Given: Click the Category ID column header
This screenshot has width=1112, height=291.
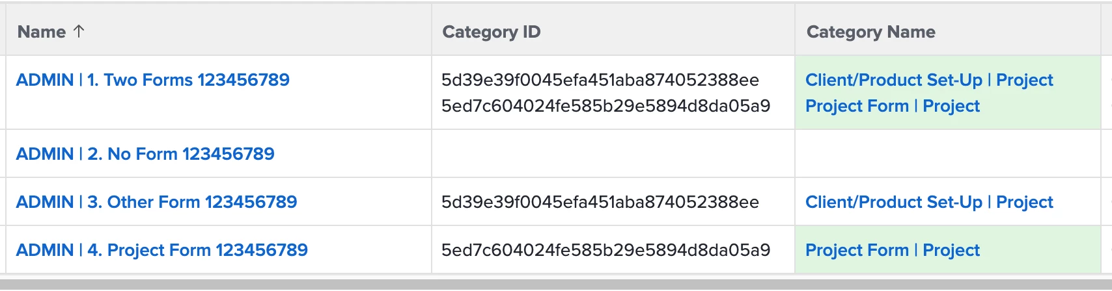Looking at the screenshot, I should tap(491, 32).
